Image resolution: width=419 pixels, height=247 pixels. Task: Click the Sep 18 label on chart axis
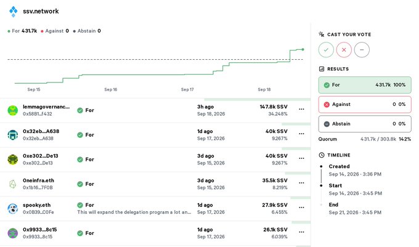[264, 89]
